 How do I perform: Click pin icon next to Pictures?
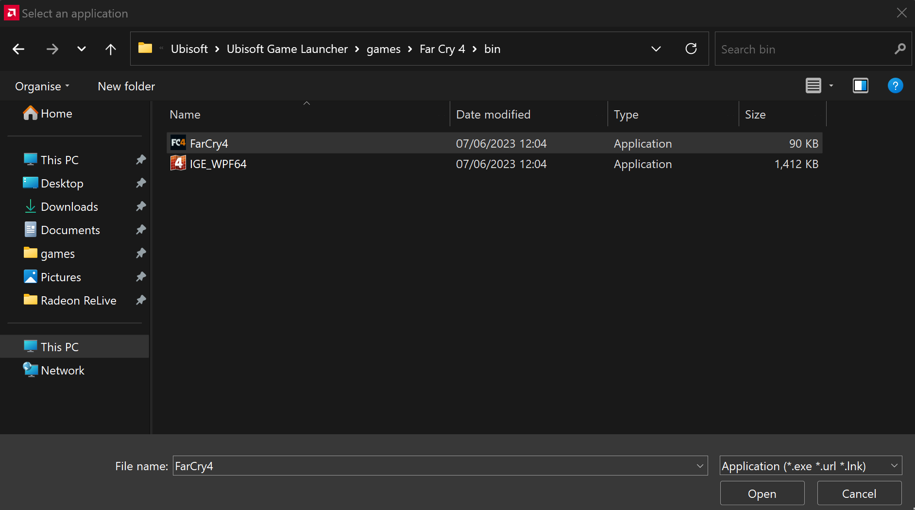click(x=141, y=277)
